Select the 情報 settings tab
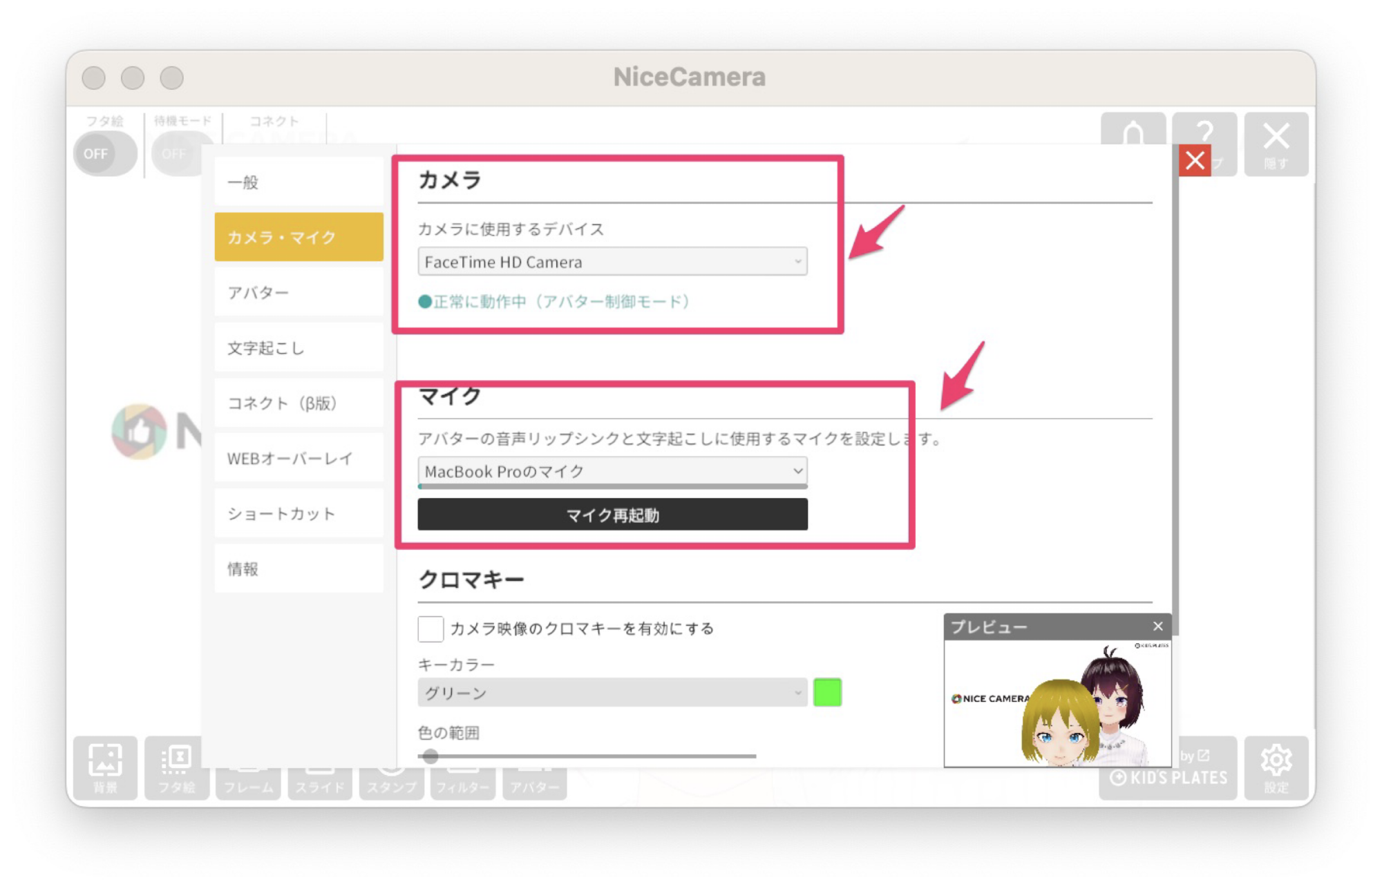 pyautogui.click(x=299, y=568)
